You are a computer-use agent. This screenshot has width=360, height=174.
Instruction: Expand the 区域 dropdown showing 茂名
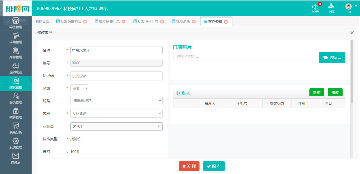(x=80, y=88)
